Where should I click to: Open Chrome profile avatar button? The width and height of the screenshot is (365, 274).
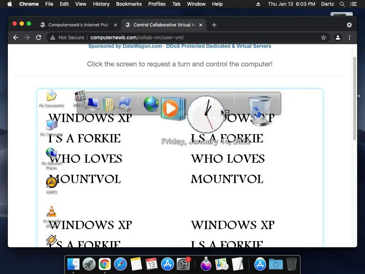[338, 37]
